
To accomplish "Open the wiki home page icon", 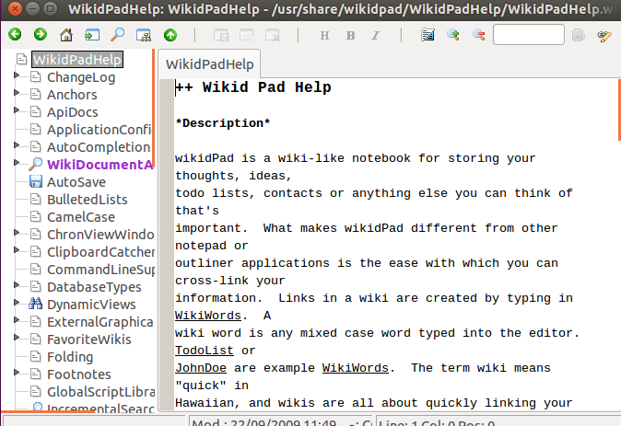I will point(66,35).
